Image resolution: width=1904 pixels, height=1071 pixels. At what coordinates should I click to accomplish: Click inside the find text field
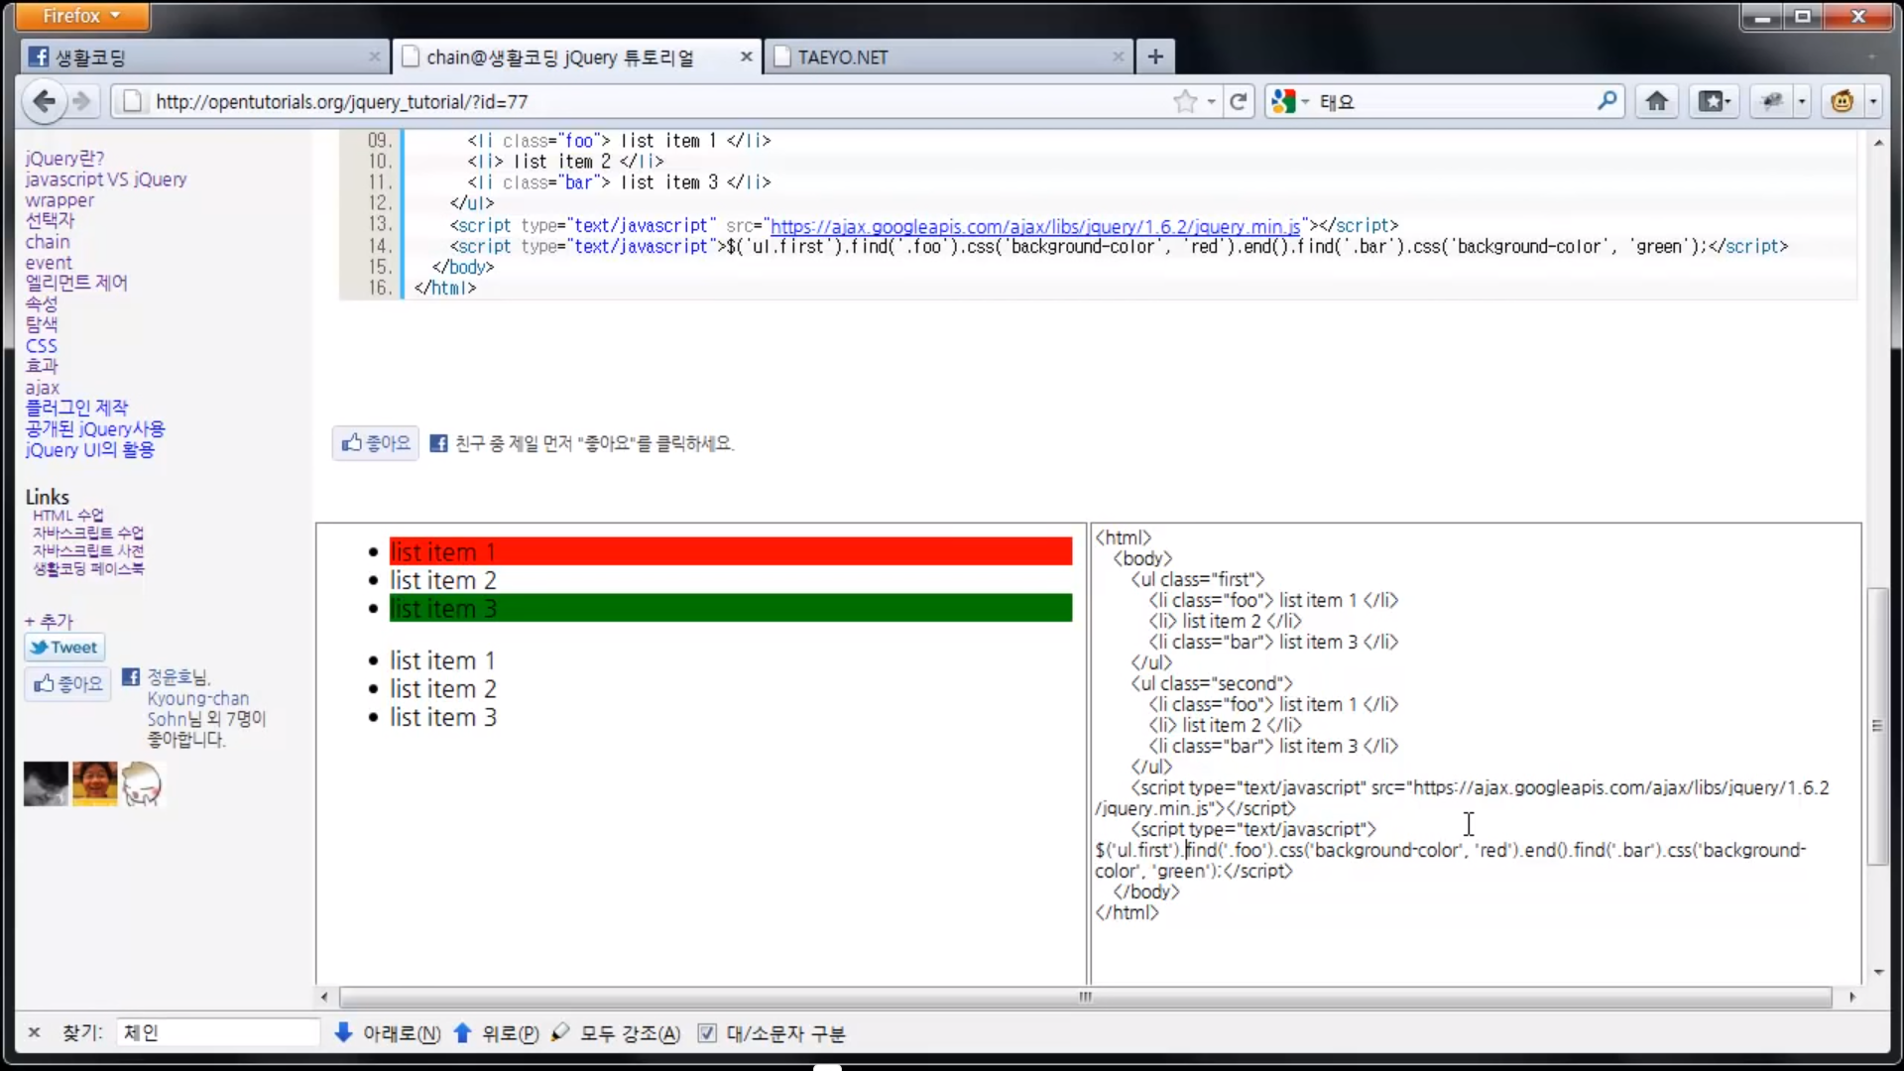coord(218,1033)
